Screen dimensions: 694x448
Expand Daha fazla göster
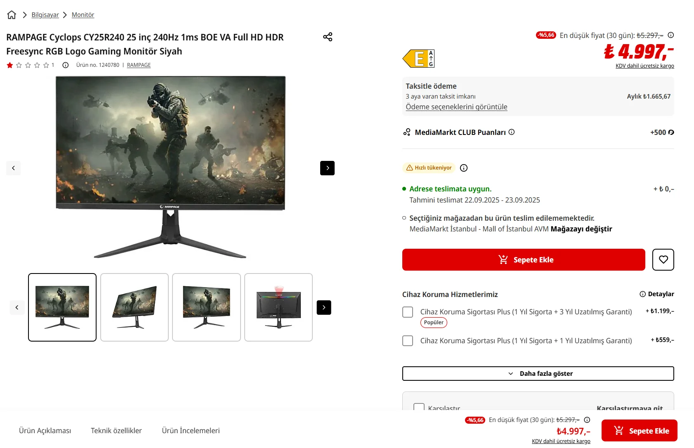(x=538, y=373)
